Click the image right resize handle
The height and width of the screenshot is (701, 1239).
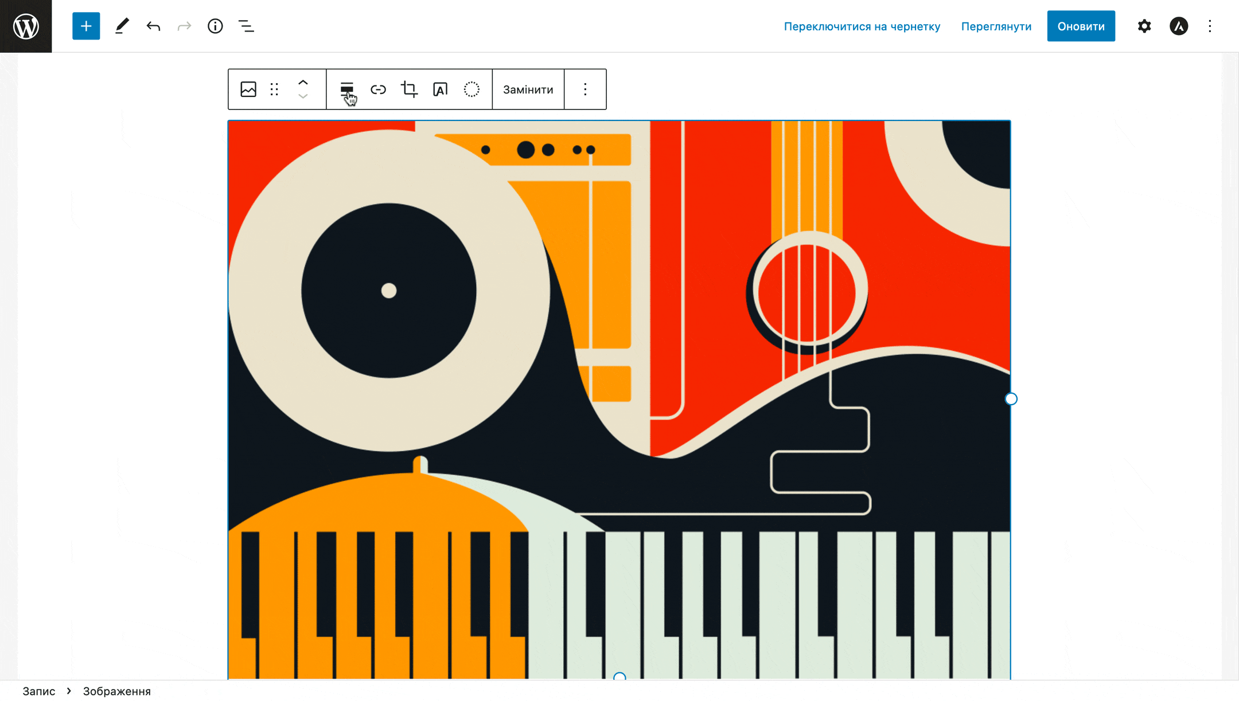[1011, 399]
